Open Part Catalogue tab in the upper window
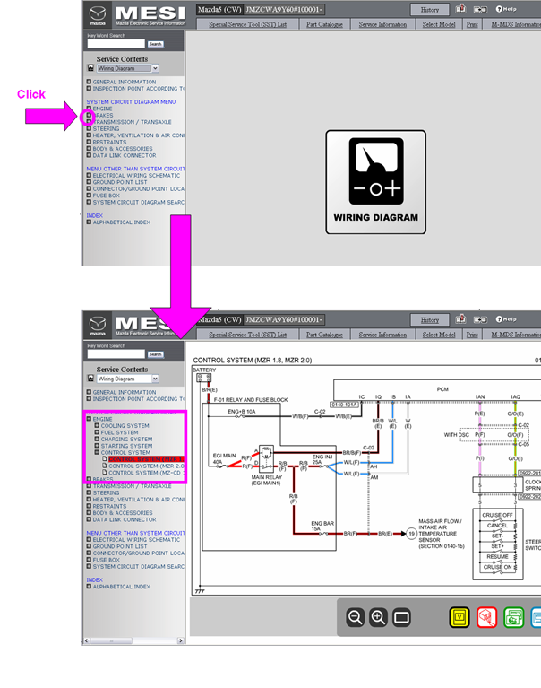This screenshot has width=541, height=688. (x=324, y=24)
